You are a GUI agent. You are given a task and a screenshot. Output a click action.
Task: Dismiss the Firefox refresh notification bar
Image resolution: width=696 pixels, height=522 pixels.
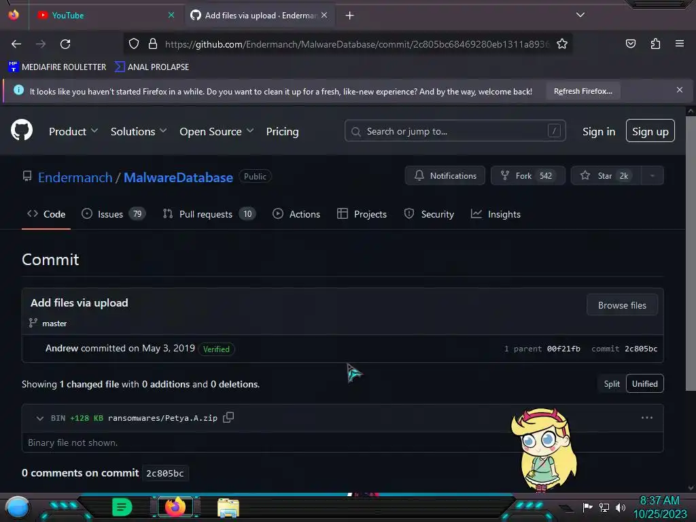pyautogui.click(x=680, y=90)
